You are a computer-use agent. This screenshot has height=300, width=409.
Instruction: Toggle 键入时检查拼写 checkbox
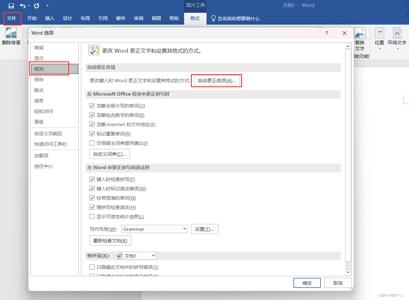(92, 179)
